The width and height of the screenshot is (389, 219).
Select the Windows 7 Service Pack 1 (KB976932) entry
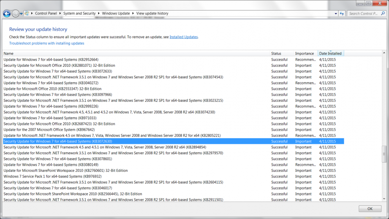(52, 176)
